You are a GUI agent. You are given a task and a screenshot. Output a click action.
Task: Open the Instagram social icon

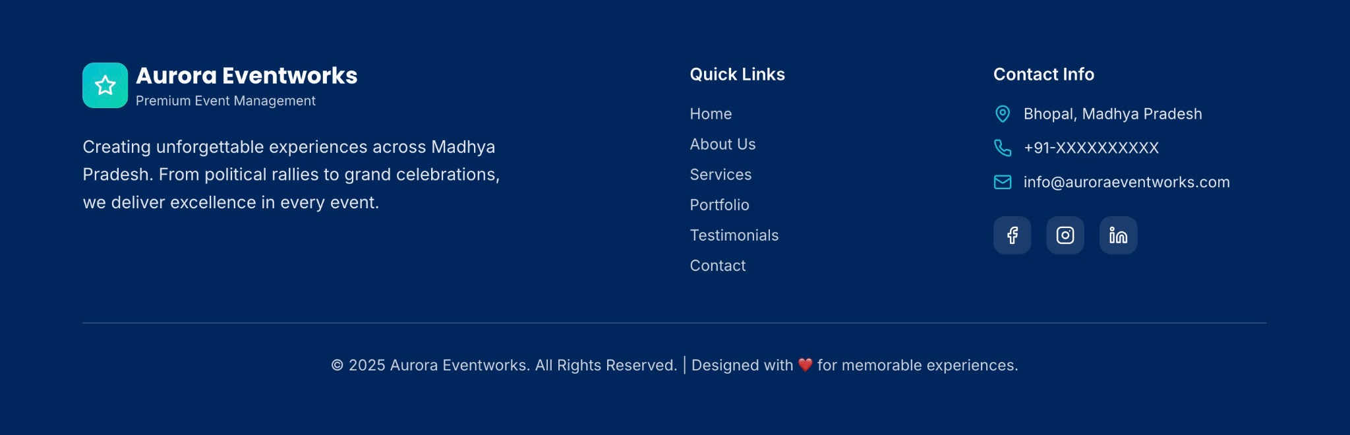(x=1065, y=235)
